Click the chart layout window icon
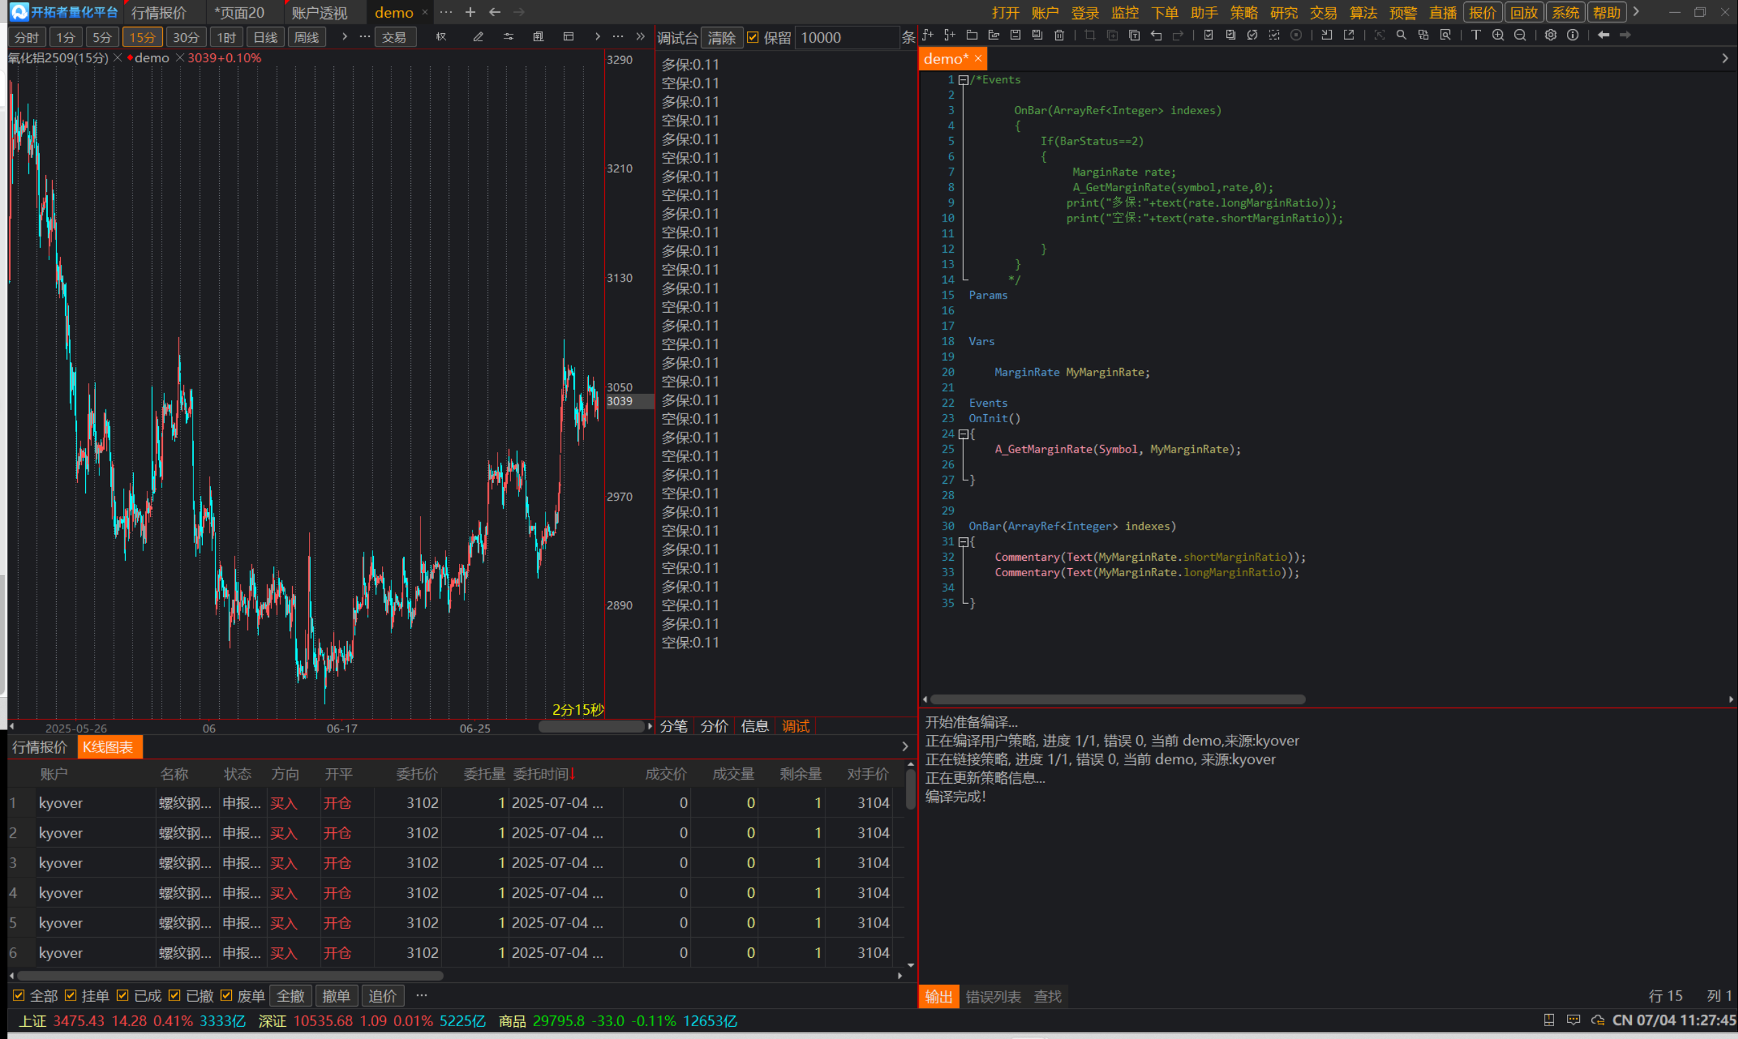The width and height of the screenshot is (1738, 1039). tap(568, 37)
